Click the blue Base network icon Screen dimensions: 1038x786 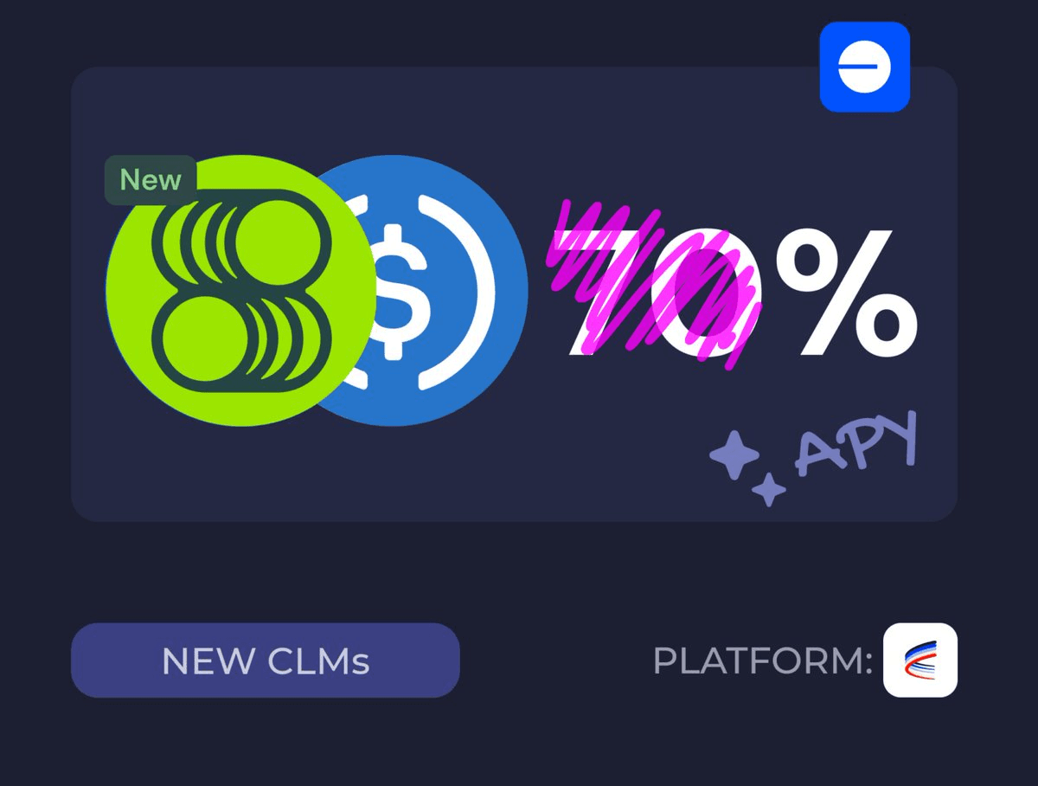pyautogui.click(x=865, y=67)
